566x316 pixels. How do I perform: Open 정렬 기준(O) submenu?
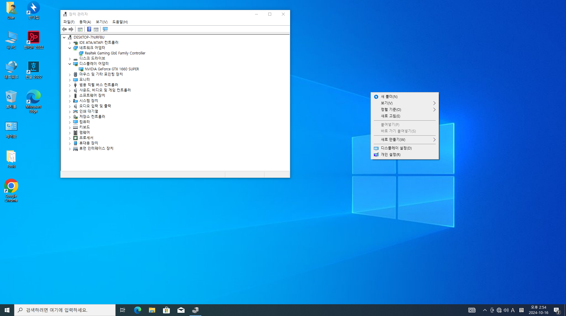pyautogui.click(x=405, y=109)
